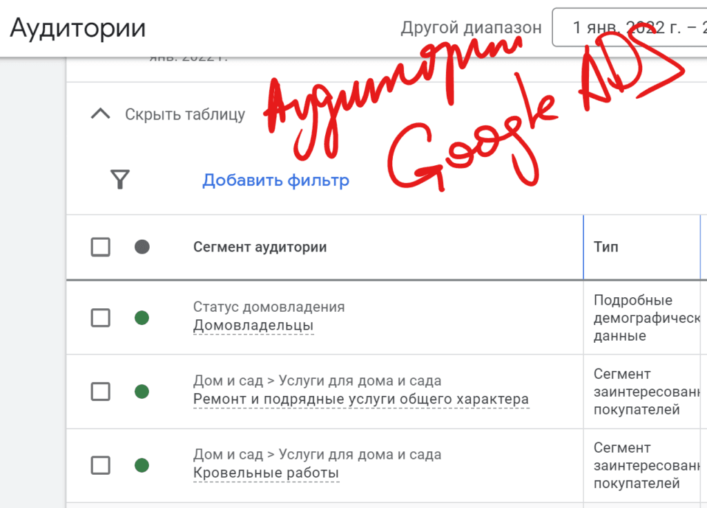The height and width of the screenshot is (508, 707).
Task: Click "Скрыть таблицу" label
Action: click(185, 114)
